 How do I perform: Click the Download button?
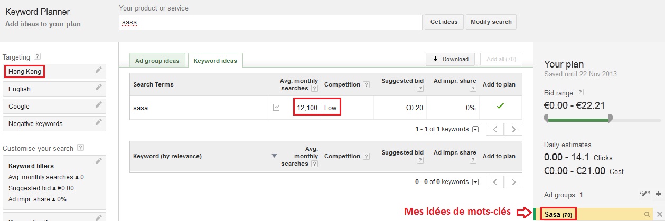450,59
